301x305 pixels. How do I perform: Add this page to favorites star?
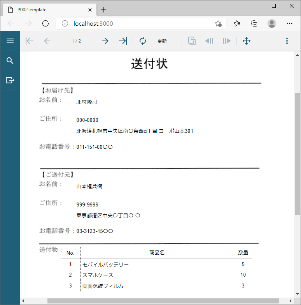point(218,23)
